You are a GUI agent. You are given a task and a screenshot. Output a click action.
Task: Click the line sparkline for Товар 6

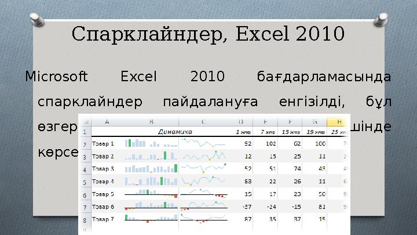(204, 206)
